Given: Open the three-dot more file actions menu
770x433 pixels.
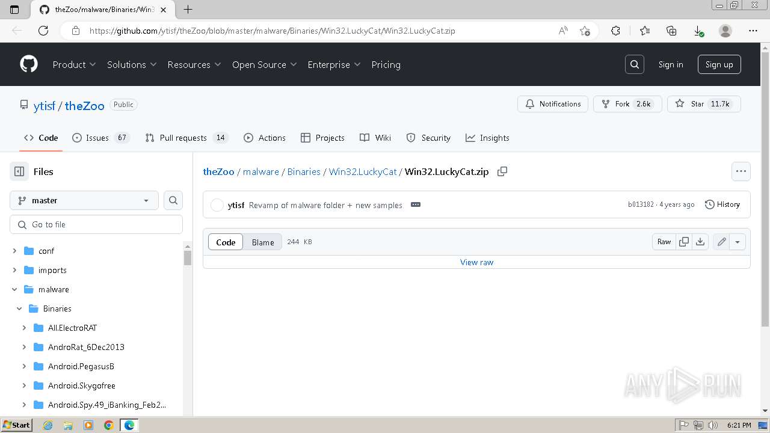Looking at the screenshot, I should point(741,171).
